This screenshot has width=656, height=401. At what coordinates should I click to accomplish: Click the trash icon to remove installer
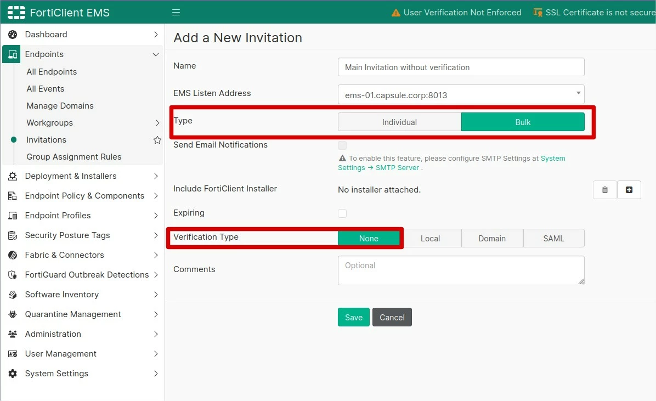pyautogui.click(x=604, y=190)
